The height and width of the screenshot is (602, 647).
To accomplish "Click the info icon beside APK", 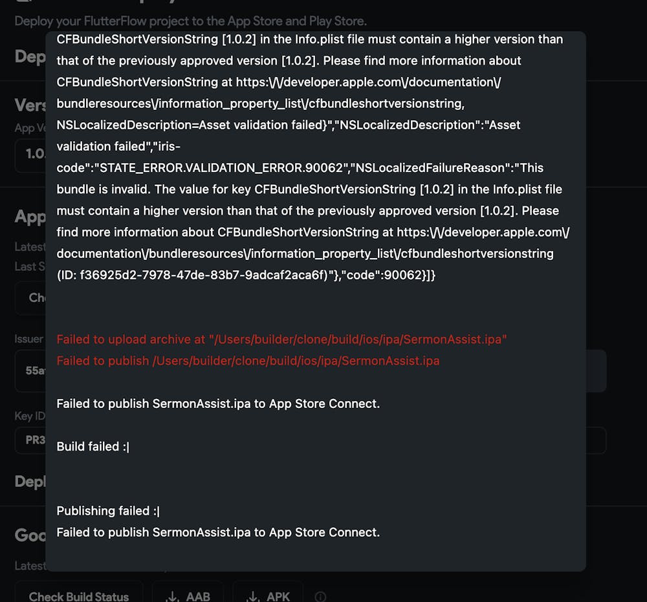I will pyautogui.click(x=320, y=596).
